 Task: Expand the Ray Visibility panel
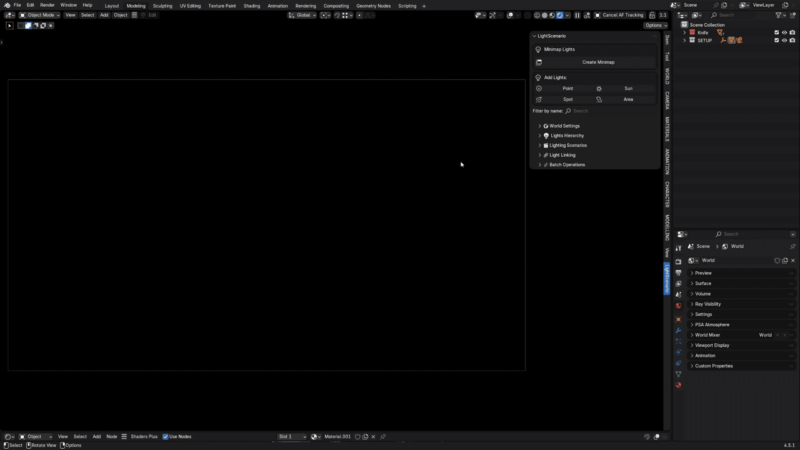[741, 304]
